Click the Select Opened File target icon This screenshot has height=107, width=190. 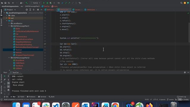point(27,10)
